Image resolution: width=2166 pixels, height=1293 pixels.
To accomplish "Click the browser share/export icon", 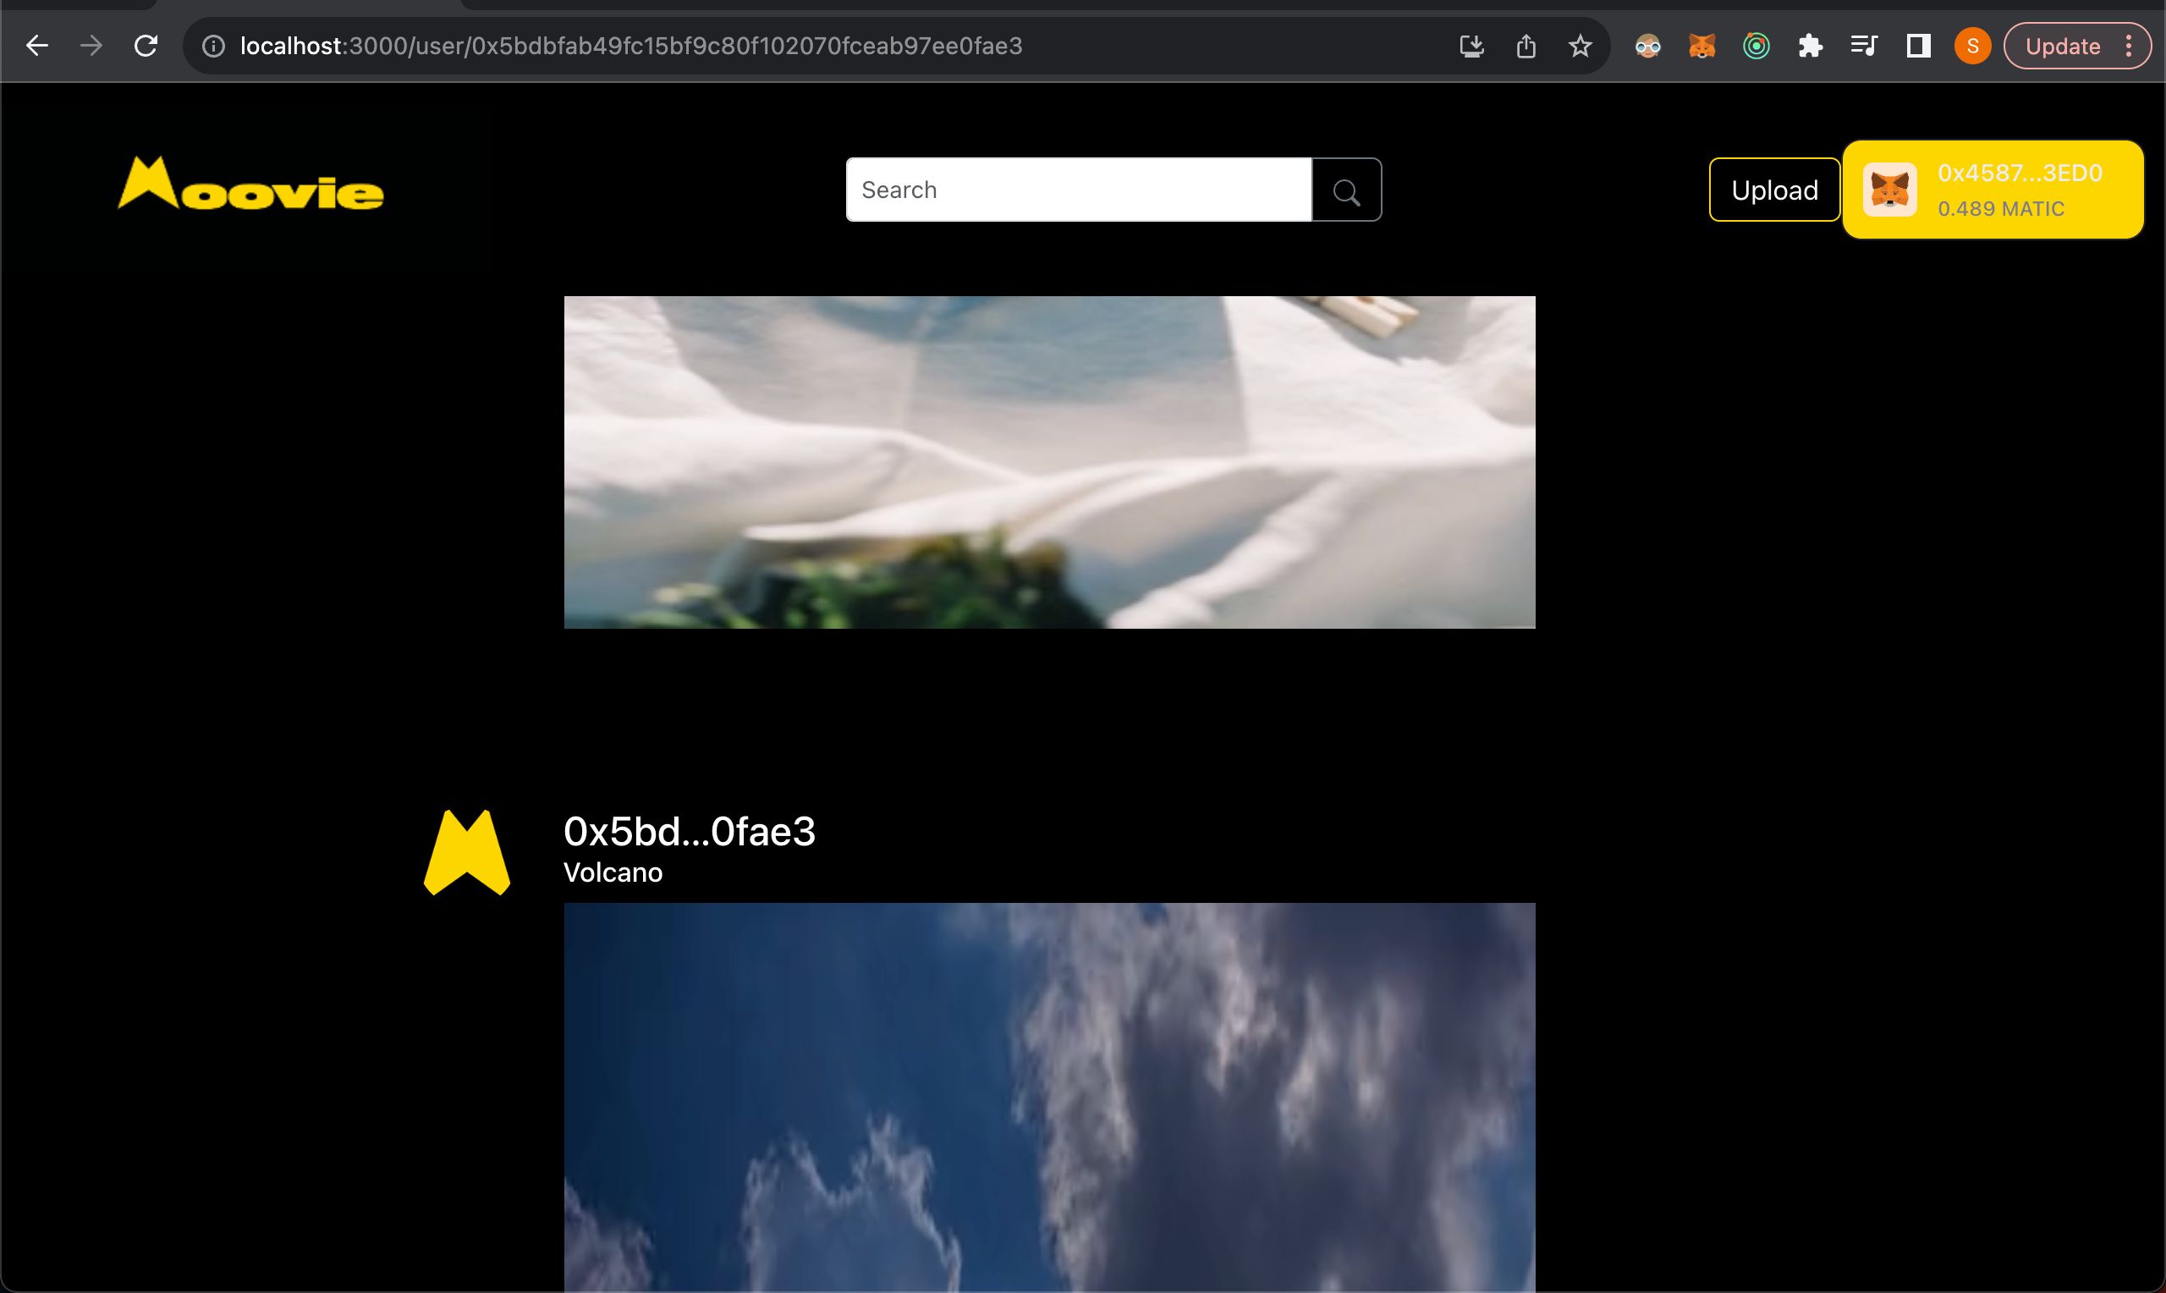I will 1526,45.
